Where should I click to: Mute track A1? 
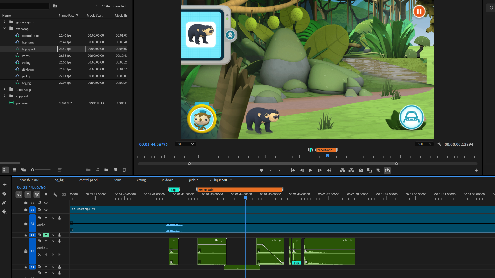point(46,218)
